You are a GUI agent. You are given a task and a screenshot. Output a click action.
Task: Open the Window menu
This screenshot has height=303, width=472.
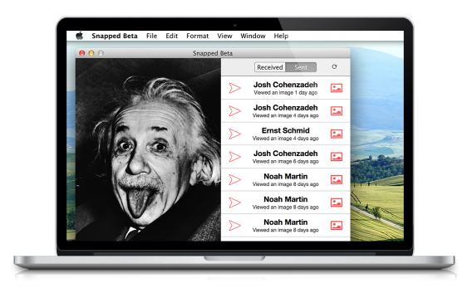coord(253,36)
